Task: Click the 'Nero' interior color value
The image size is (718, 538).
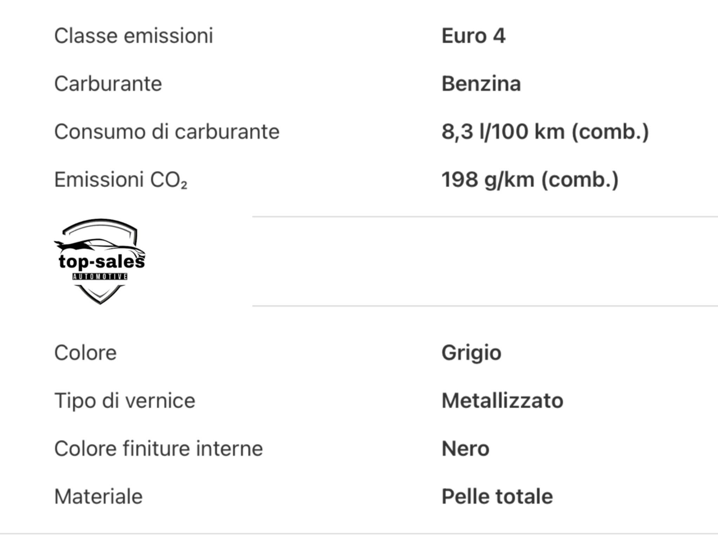Action: point(465,449)
